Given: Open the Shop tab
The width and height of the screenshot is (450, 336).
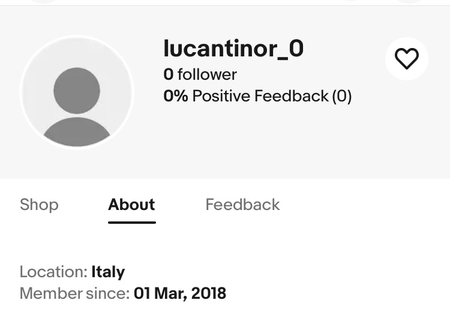Looking at the screenshot, I should click(39, 205).
